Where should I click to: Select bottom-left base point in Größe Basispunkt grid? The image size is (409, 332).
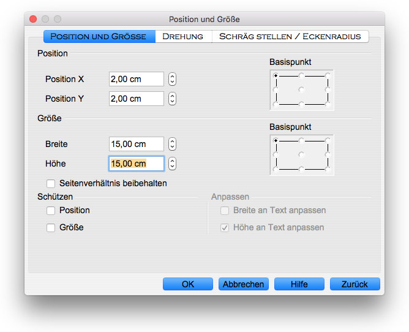276,168
